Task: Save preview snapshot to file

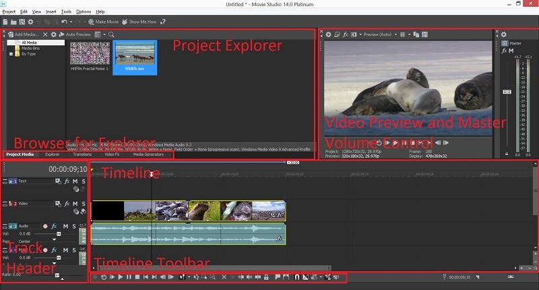Action: click(x=425, y=34)
